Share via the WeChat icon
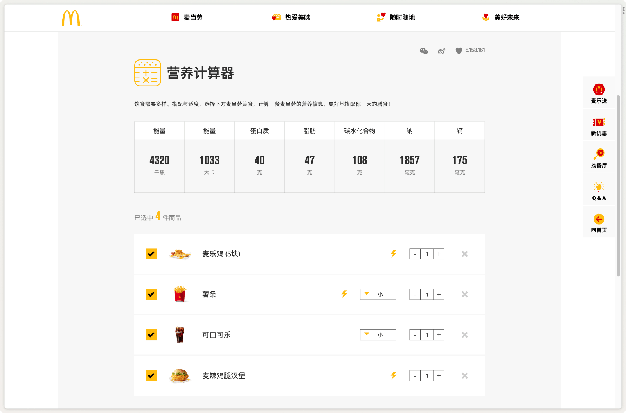 (x=424, y=51)
